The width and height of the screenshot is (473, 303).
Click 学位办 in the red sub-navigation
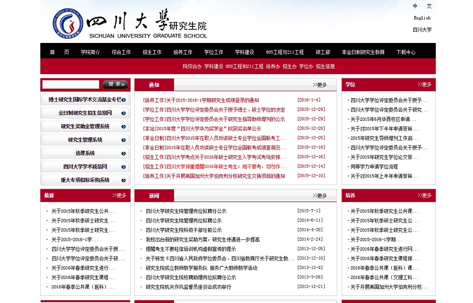coord(306,66)
